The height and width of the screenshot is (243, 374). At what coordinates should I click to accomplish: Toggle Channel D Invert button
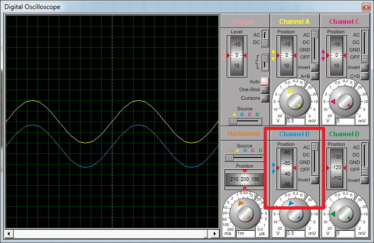364,180
